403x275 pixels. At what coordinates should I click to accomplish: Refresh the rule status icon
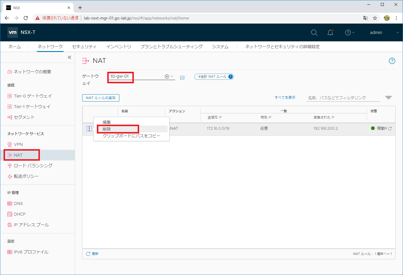coord(390,128)
